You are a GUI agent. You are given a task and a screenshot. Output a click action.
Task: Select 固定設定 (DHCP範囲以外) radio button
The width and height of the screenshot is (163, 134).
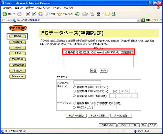tap(74, 96)
